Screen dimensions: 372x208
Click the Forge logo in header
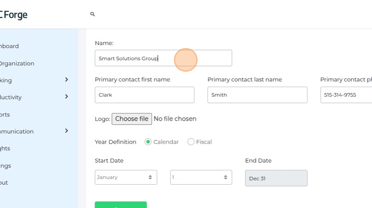click(14, 15)
